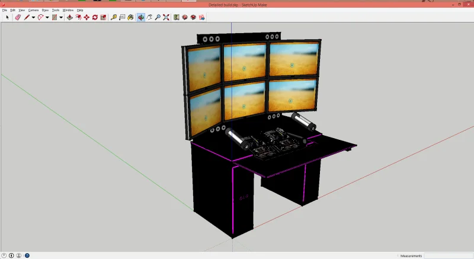Open the Rectangle tool dropdown arrow

tap(61, 18)
